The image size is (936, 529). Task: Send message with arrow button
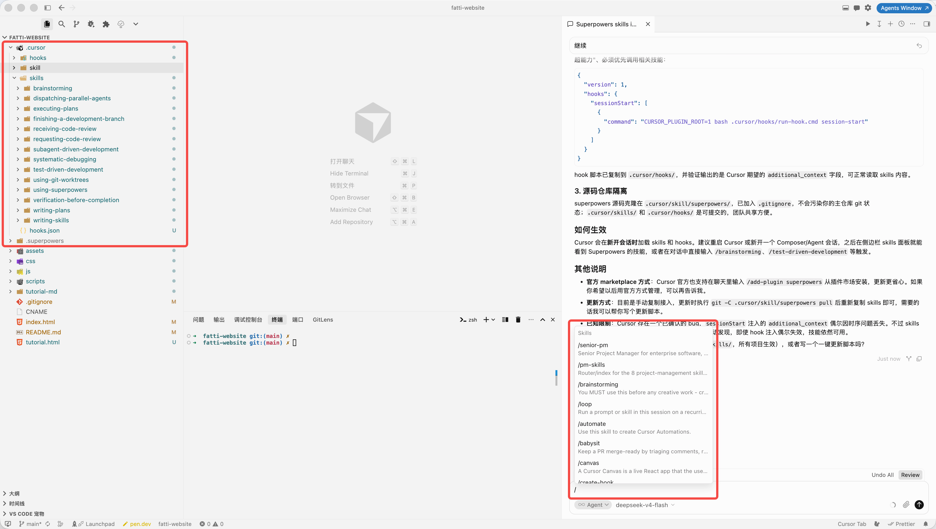(919, 505)
